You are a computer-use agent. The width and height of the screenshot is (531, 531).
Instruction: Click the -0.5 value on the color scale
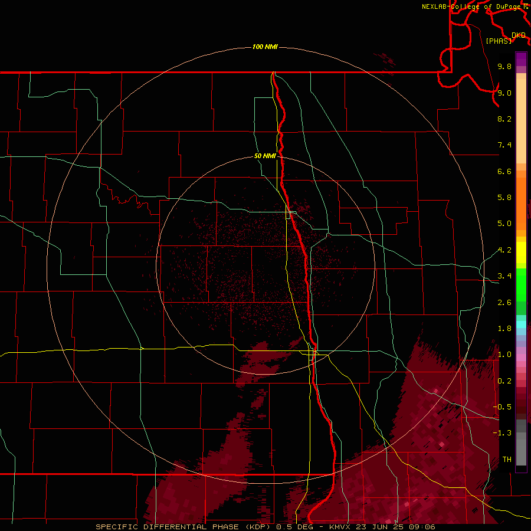tap(502, 407)
